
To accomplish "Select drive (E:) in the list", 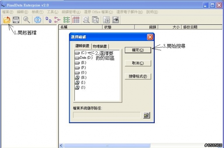I will click(80, 63).
